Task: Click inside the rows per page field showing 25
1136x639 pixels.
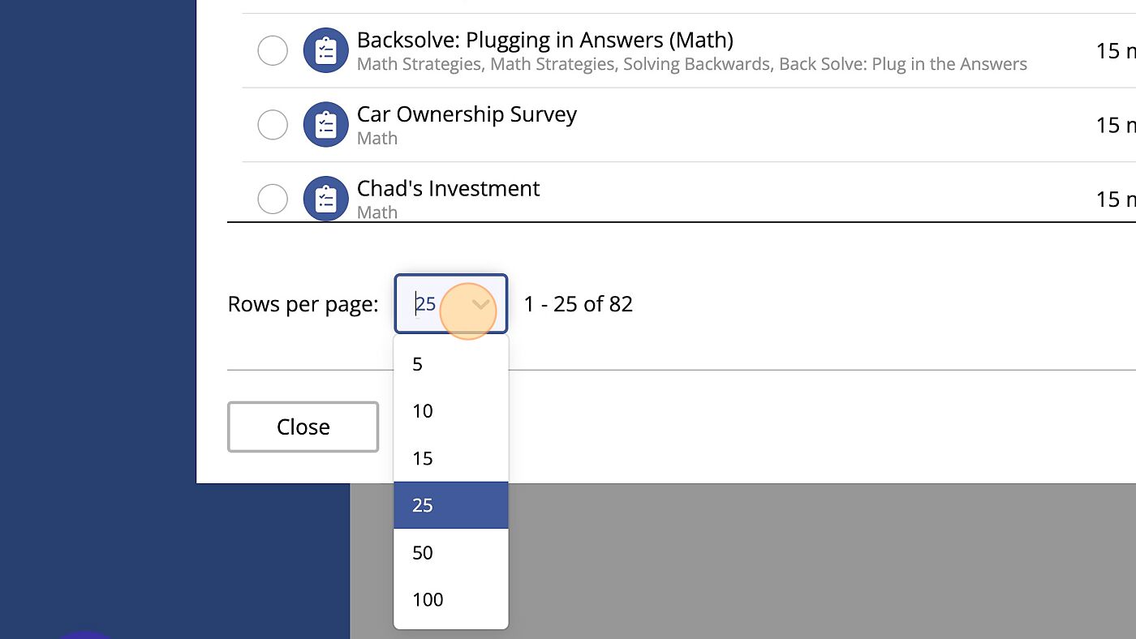Action: pos(430,304)
